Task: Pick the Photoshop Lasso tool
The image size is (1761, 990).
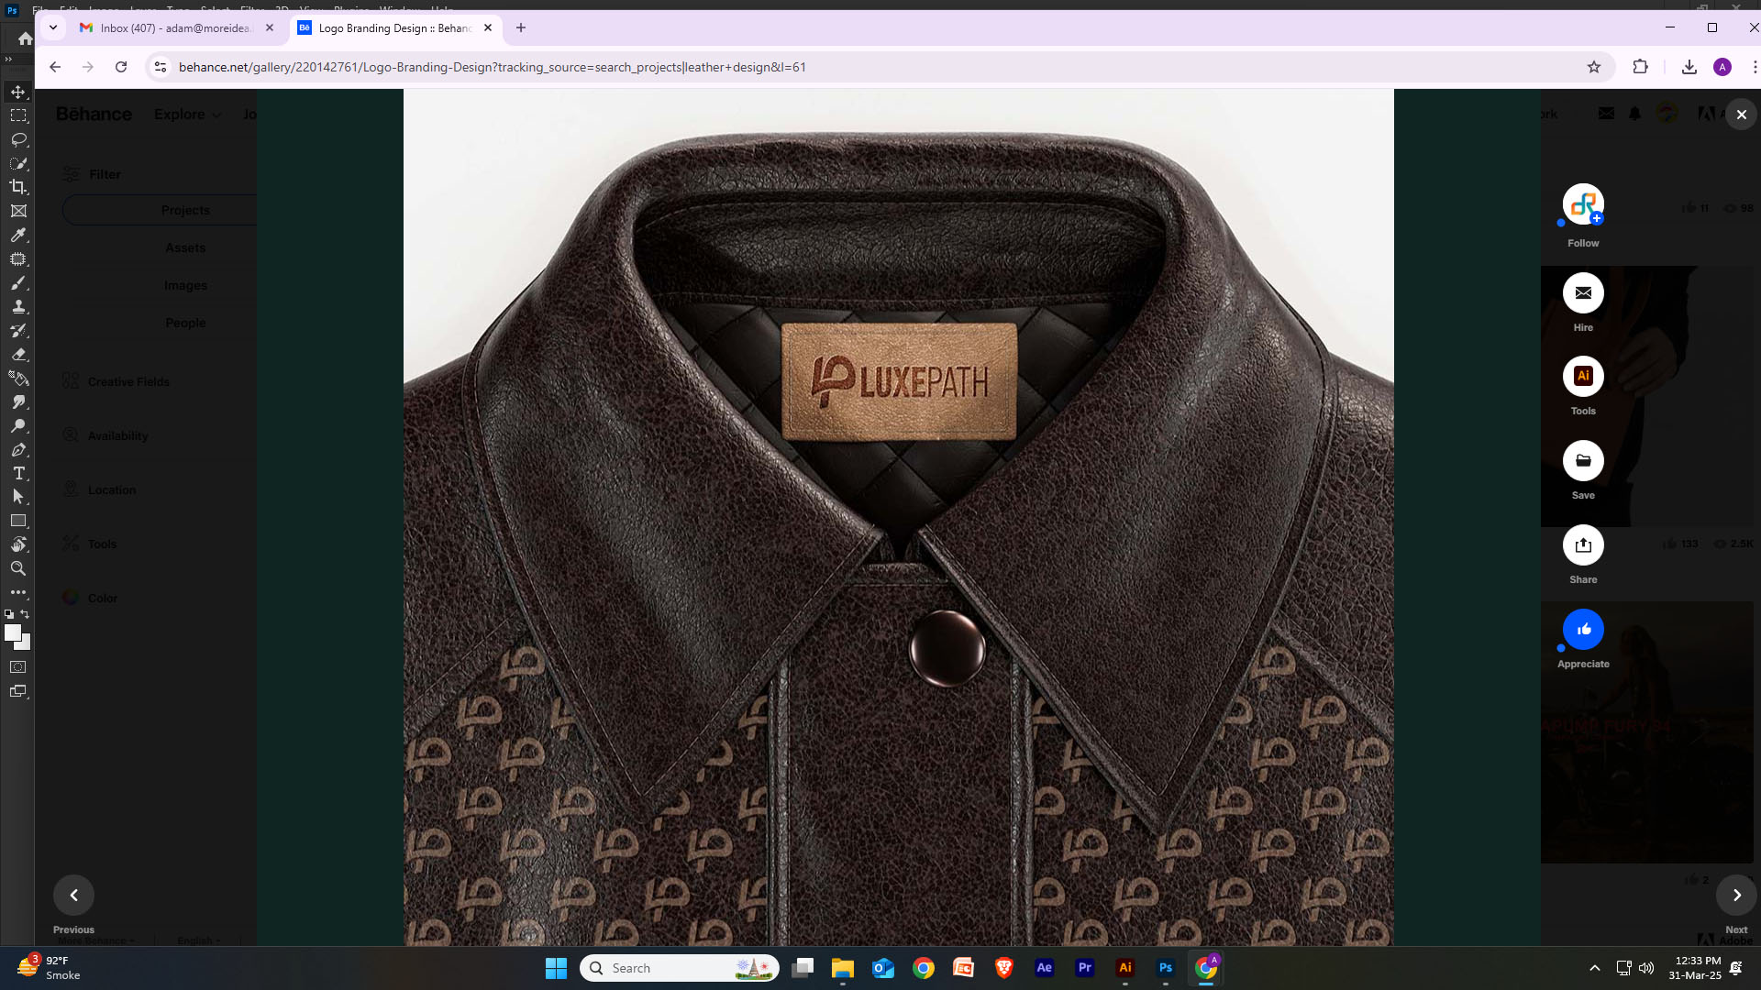Action: point(18,139)
